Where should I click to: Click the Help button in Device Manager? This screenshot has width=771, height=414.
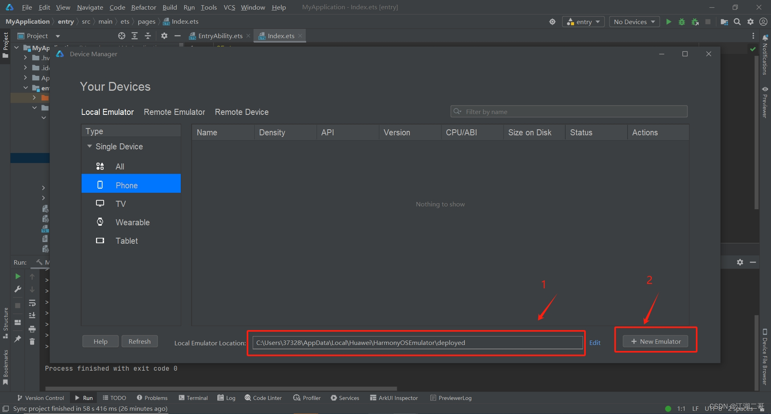tap(100, 341)
